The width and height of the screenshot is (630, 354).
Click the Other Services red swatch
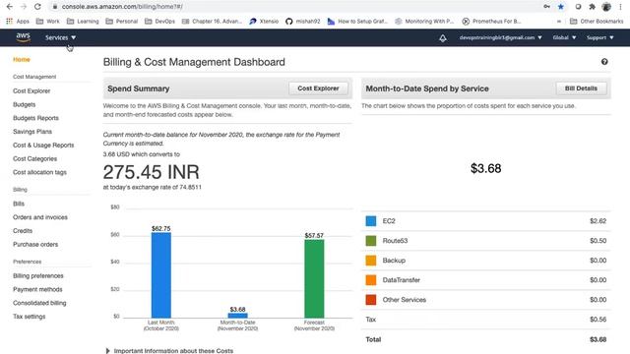point(371,300)
